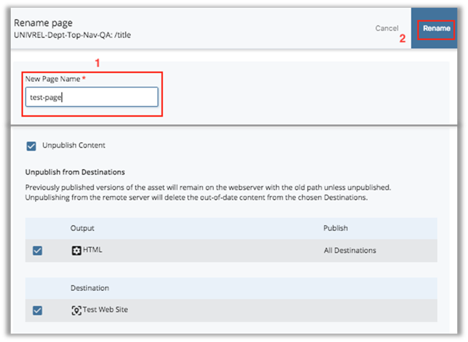Cancel the rename page dialog
The height and width of the screenshot is (342, 468).
pos(386,29)
